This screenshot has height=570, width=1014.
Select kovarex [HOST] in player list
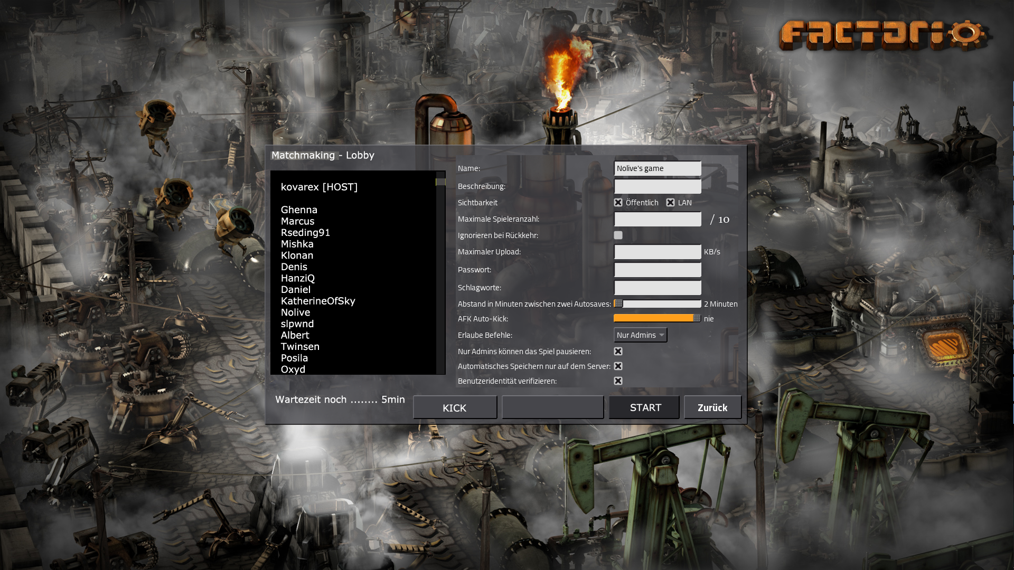click(319, 187)
